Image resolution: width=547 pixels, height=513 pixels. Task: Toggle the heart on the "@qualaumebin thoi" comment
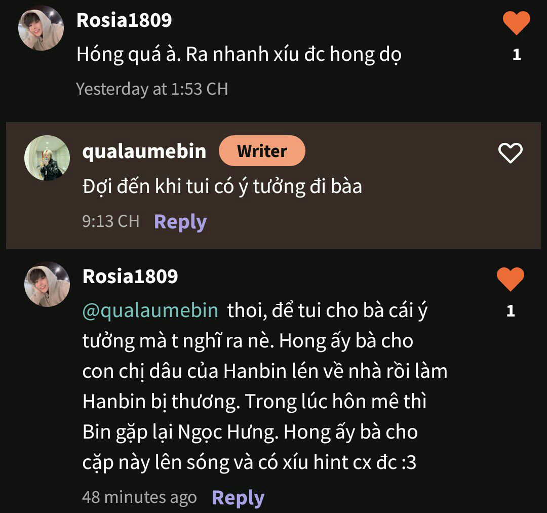pyautogui.click(x=510, y=279)
